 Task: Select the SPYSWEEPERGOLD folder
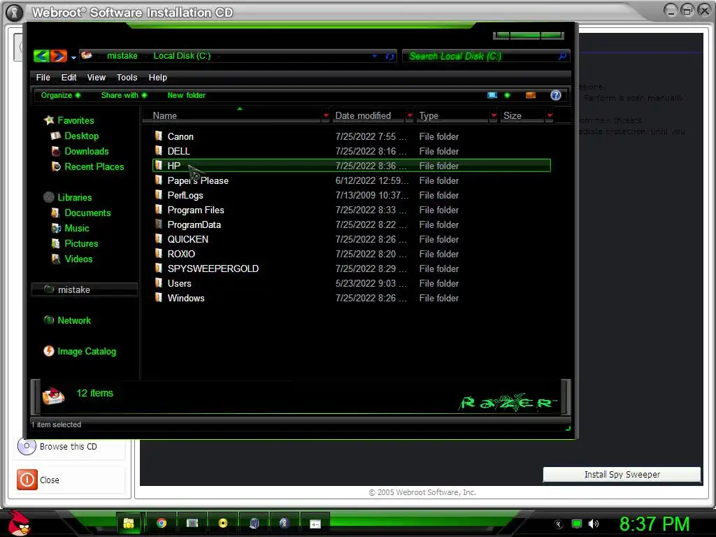213,268
